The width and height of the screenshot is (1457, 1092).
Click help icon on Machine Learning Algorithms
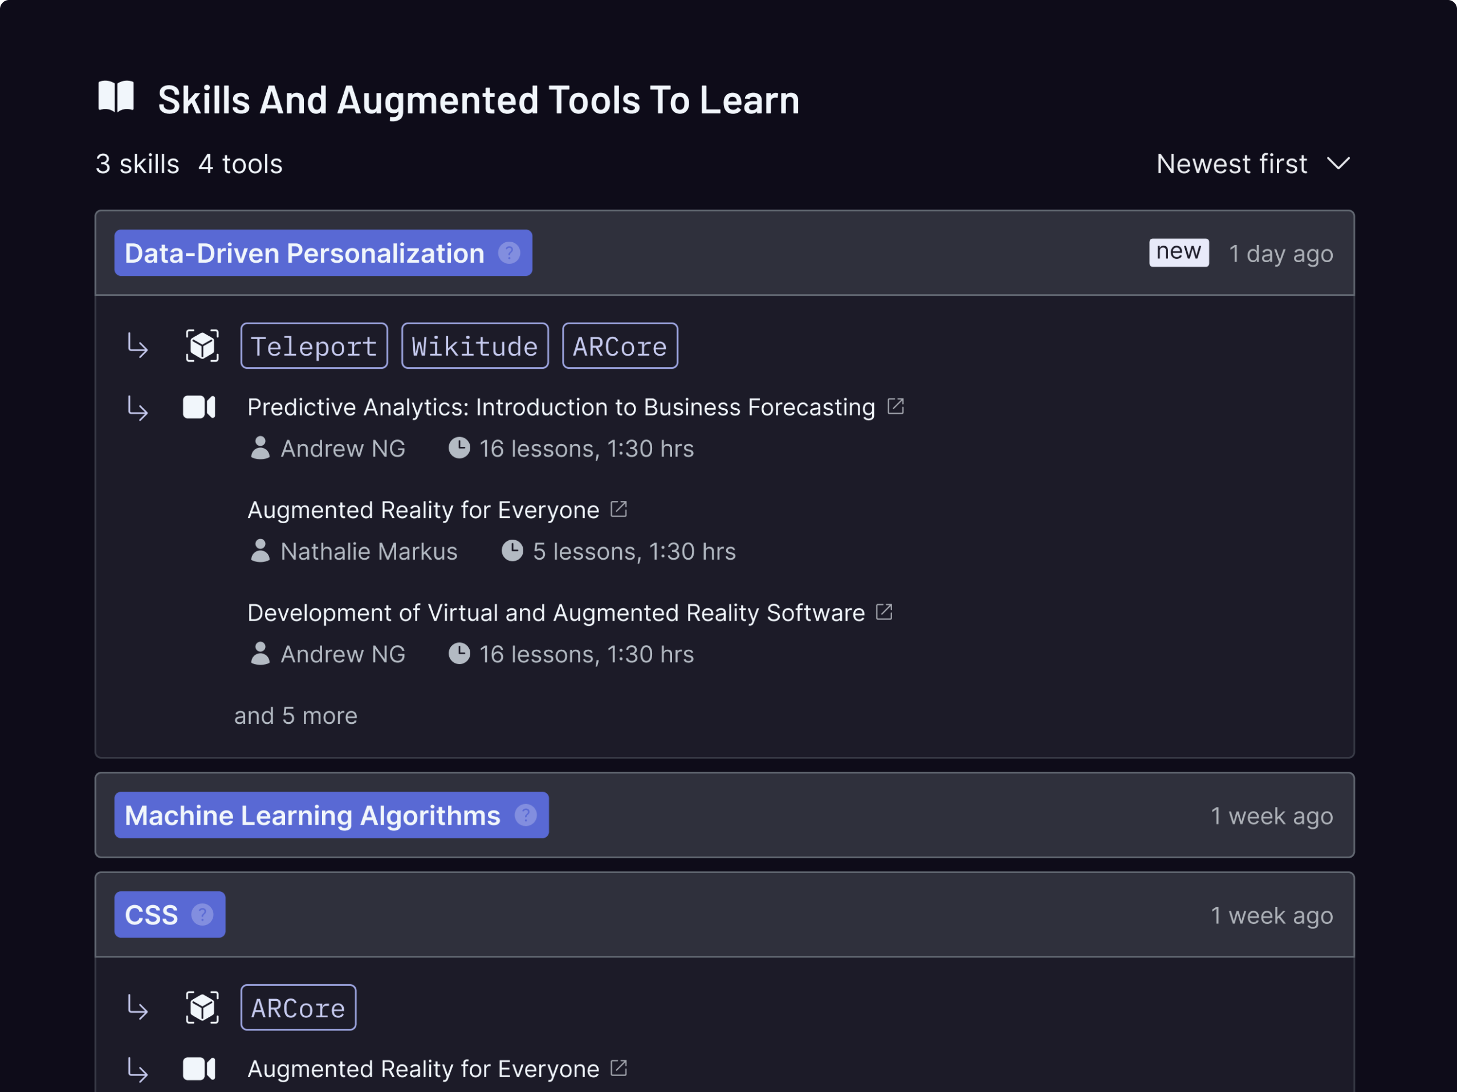click(526, 816)
